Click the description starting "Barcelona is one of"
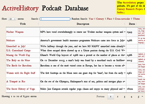Image resolution: width=145 pixels, height=104 pixels. point(83,66)
